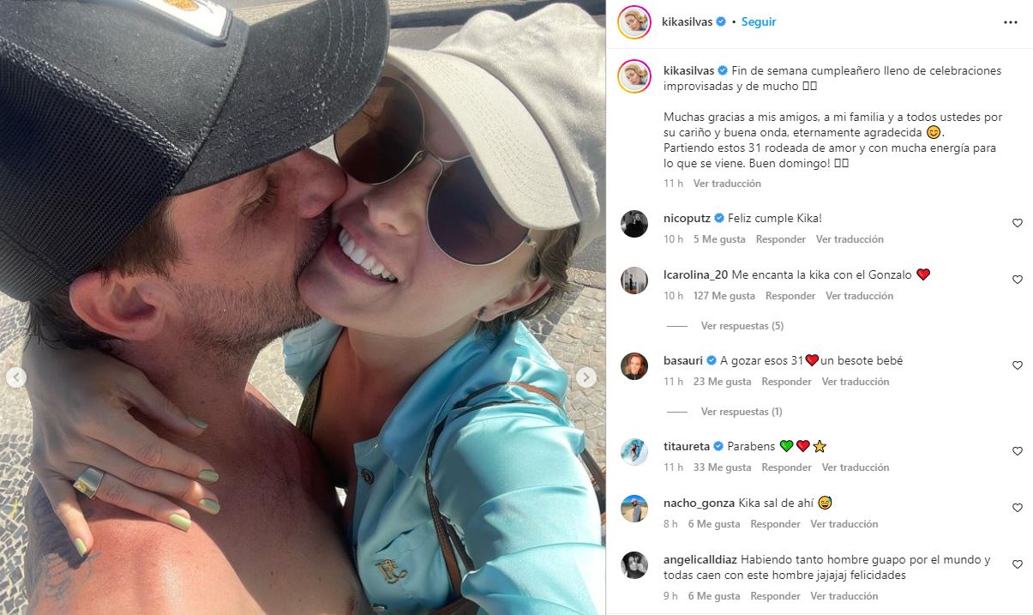This screenshot has height=615, width=1033.
Task: Open nicoputz's avatar
Action: (634, 224)
